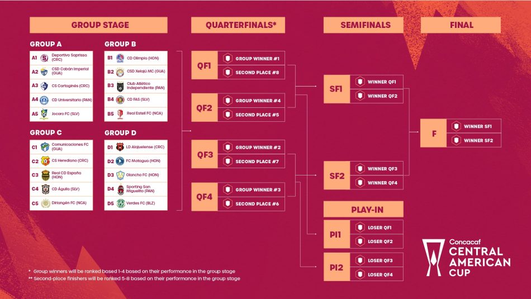Select the PI1 play-in label
This screenshot has height=299, width=531.
click(336, 234)
